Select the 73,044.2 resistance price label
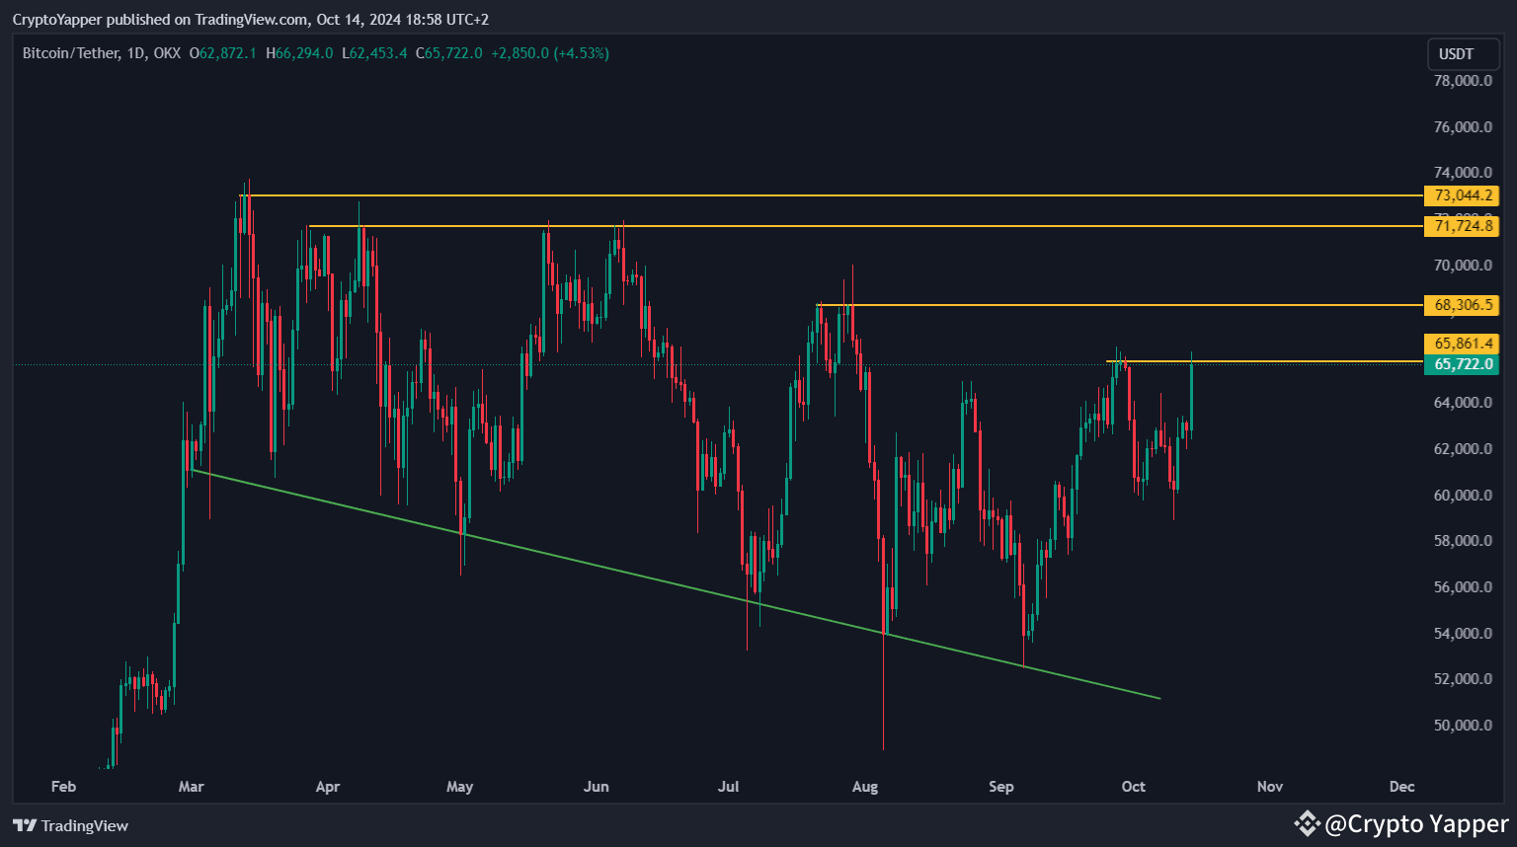This screenshot has width=1517, height=847. 1463,195
